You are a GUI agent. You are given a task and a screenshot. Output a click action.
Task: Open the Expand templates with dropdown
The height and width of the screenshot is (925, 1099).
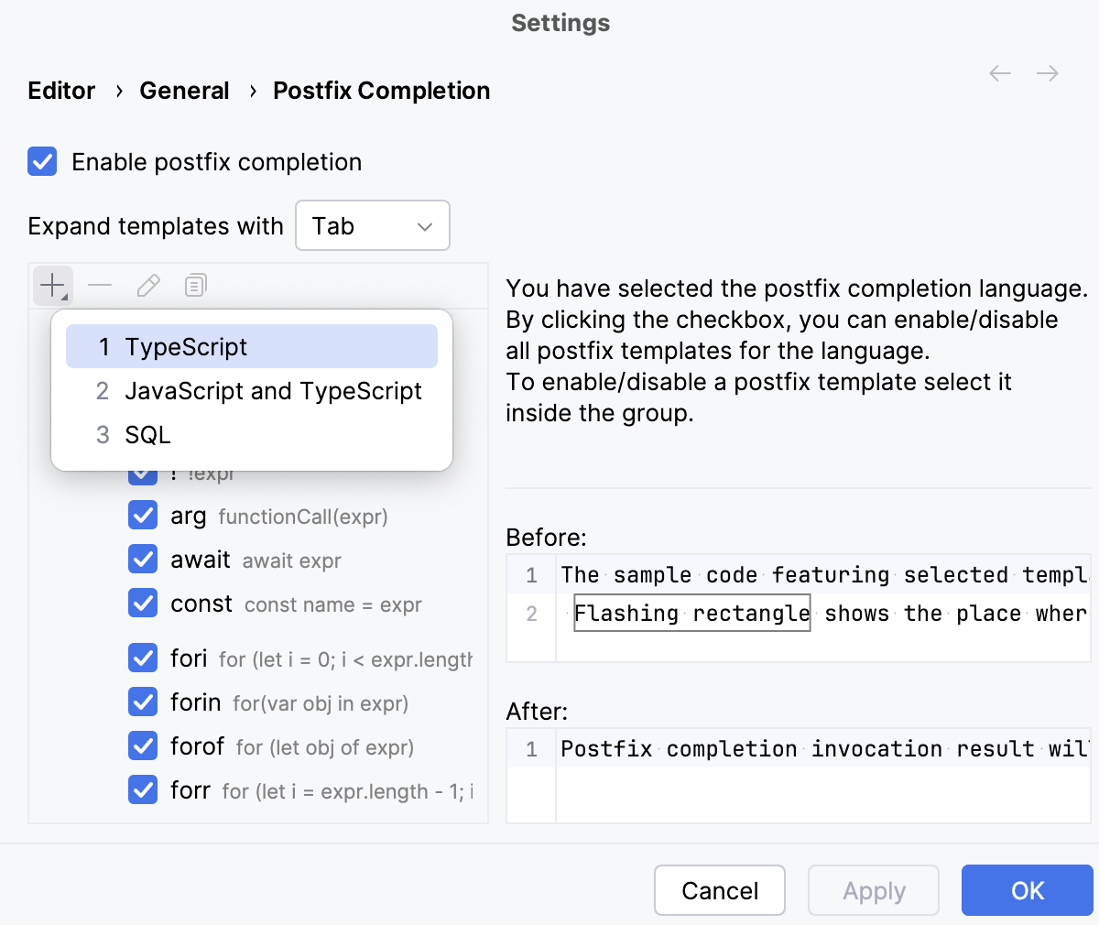click(373, 225)
